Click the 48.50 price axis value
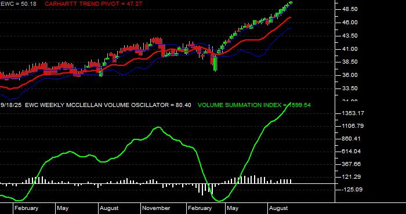Viewport: 406px width, 214px height. pyautogui.click(x=350, y=9)
